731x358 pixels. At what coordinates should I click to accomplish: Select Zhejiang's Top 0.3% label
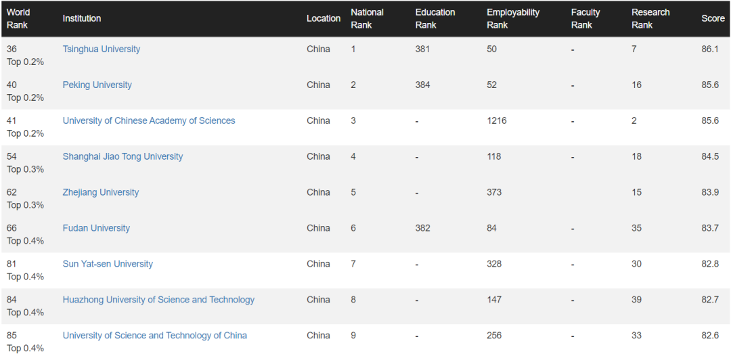click(x=25, y=205)
